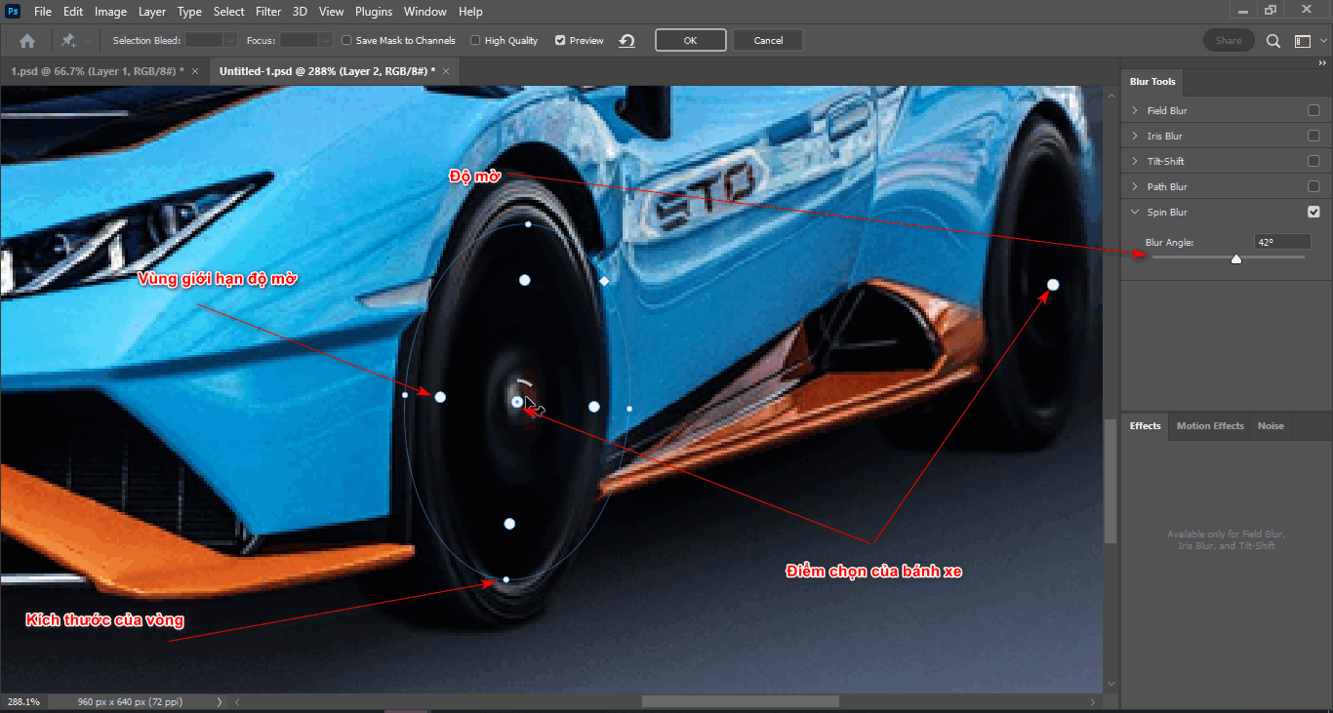The height and width of the screenshot is (713, 1333).
Task: Click the workspace switcher icon
Action: click(x=1304, y=40)
